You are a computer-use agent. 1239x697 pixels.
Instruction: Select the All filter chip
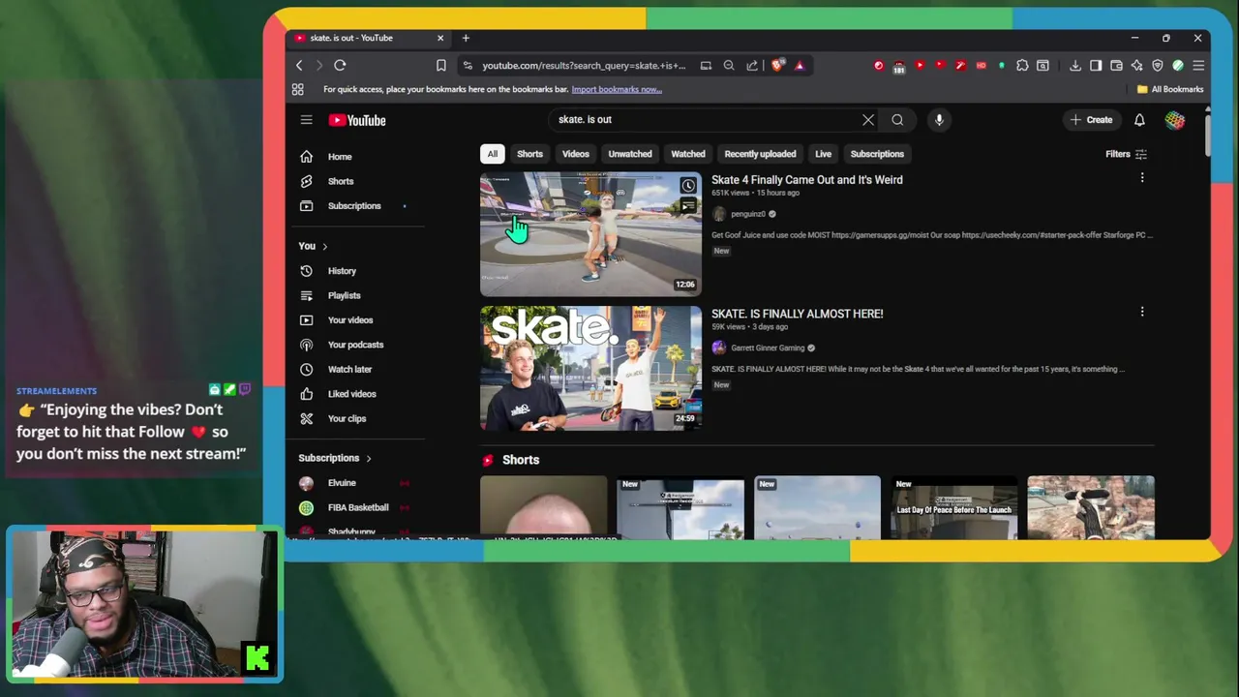coord(492,154)
